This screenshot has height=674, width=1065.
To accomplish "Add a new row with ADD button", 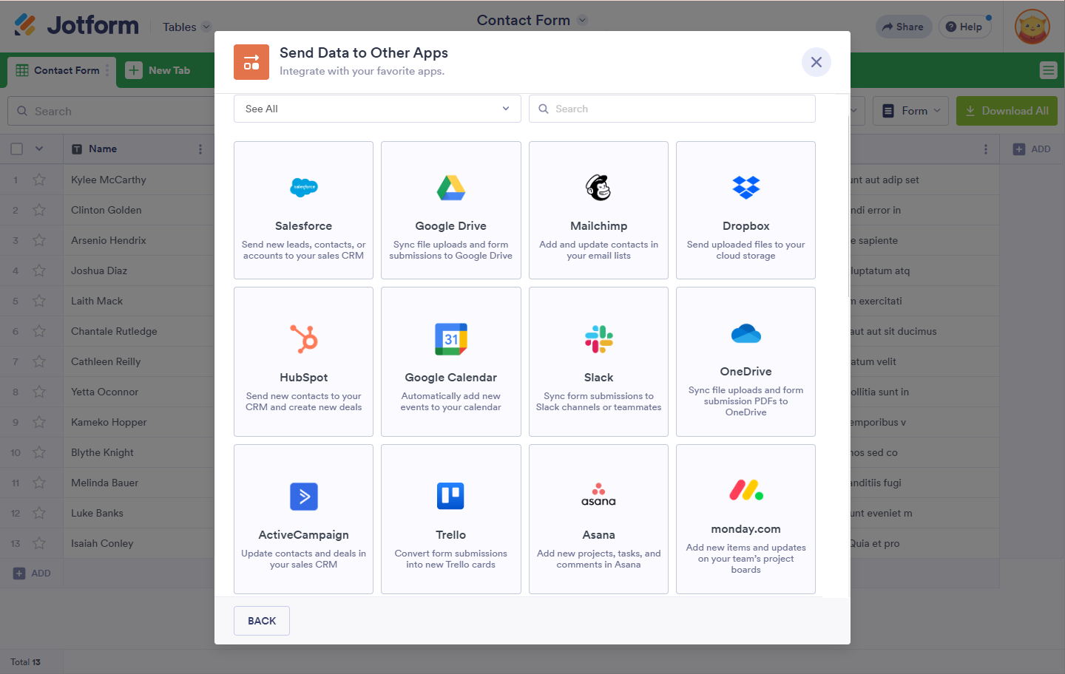I will (32, 573).
